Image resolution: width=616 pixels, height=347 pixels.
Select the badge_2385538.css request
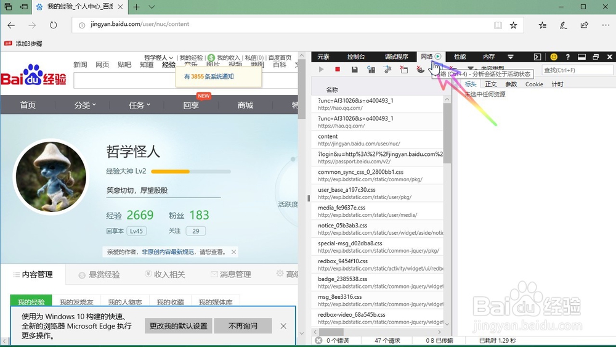(378, 282)
